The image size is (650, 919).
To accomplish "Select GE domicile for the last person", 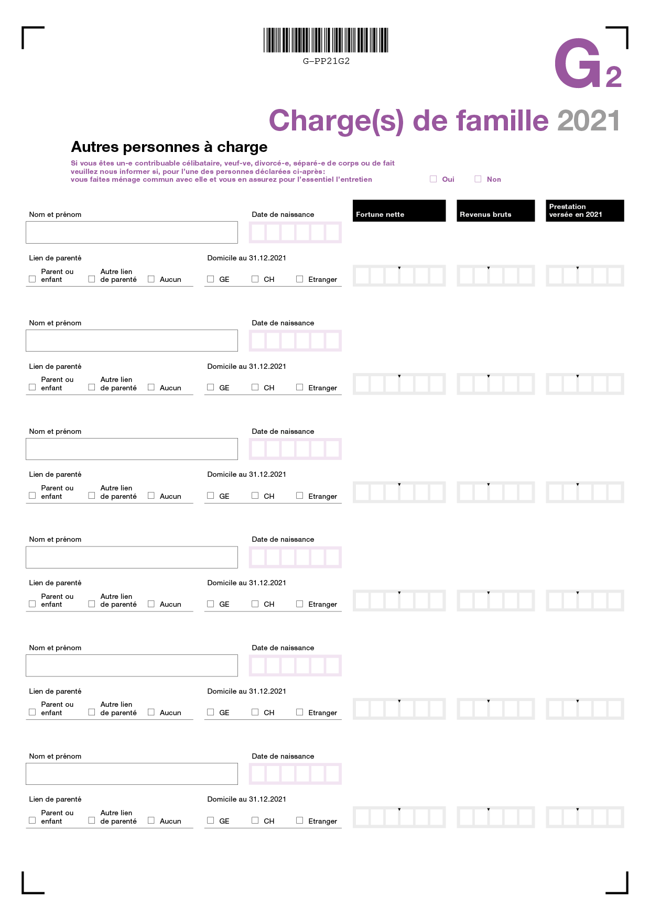I will [211, 820].
